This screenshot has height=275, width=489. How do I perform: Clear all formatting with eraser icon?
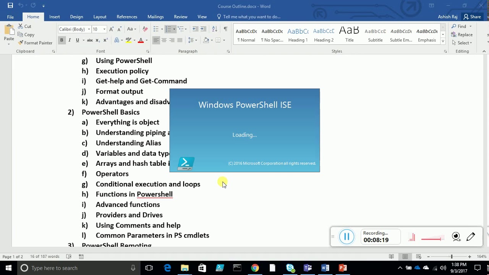pyautogui.click(x=145, y=29)
